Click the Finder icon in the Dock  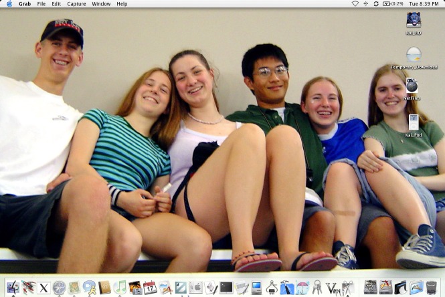(13, 288)
